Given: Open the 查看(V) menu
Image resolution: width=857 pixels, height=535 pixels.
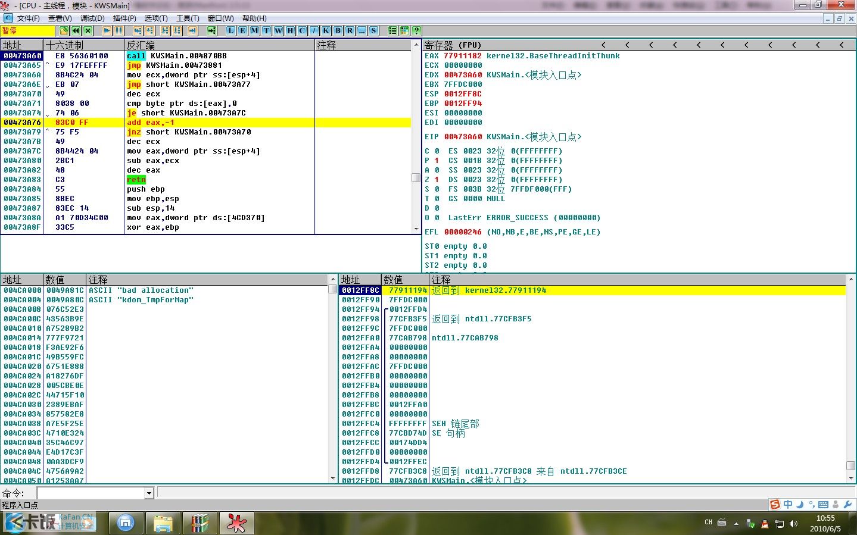Looking at the screenshot, I should pos(60,18).
